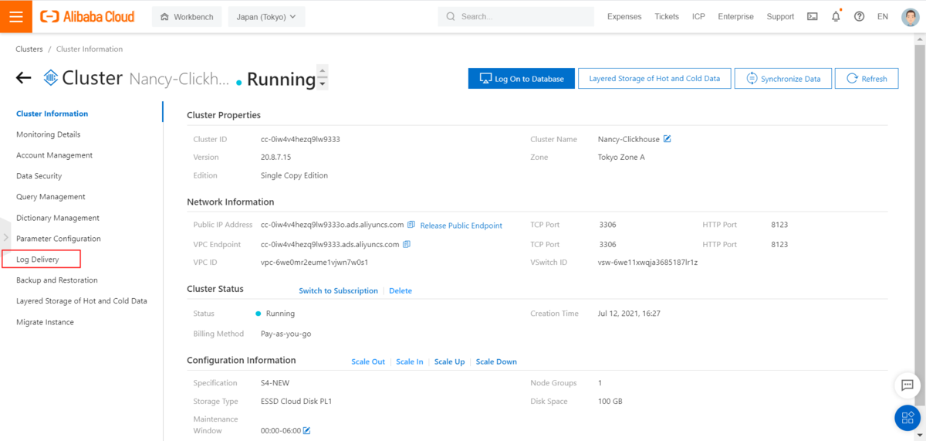Click the search input field
Image resolution: width=926 pixels, height=441 pixels.
point(516,16)
